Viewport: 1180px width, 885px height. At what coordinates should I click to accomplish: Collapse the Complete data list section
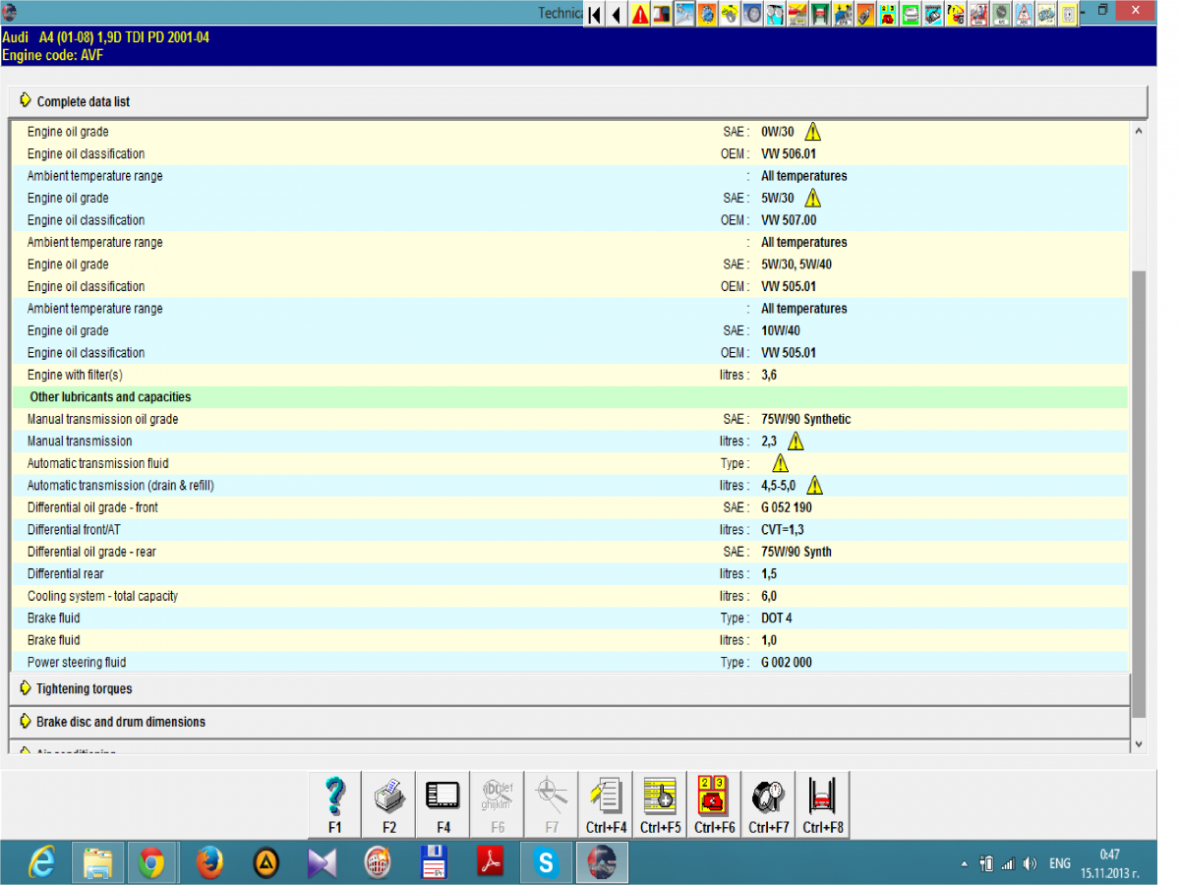pos(578,101)
